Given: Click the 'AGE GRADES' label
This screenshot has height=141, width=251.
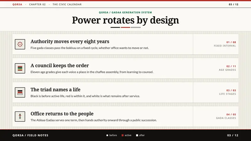Looking at the screenshot, I should (x=227, y=70).
